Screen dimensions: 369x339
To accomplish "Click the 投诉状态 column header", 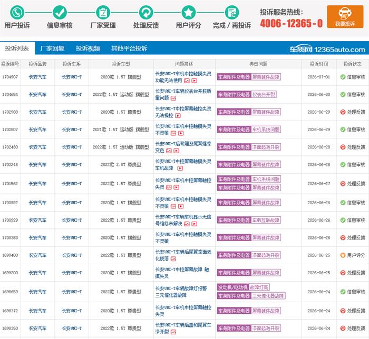I will point(353,64).
